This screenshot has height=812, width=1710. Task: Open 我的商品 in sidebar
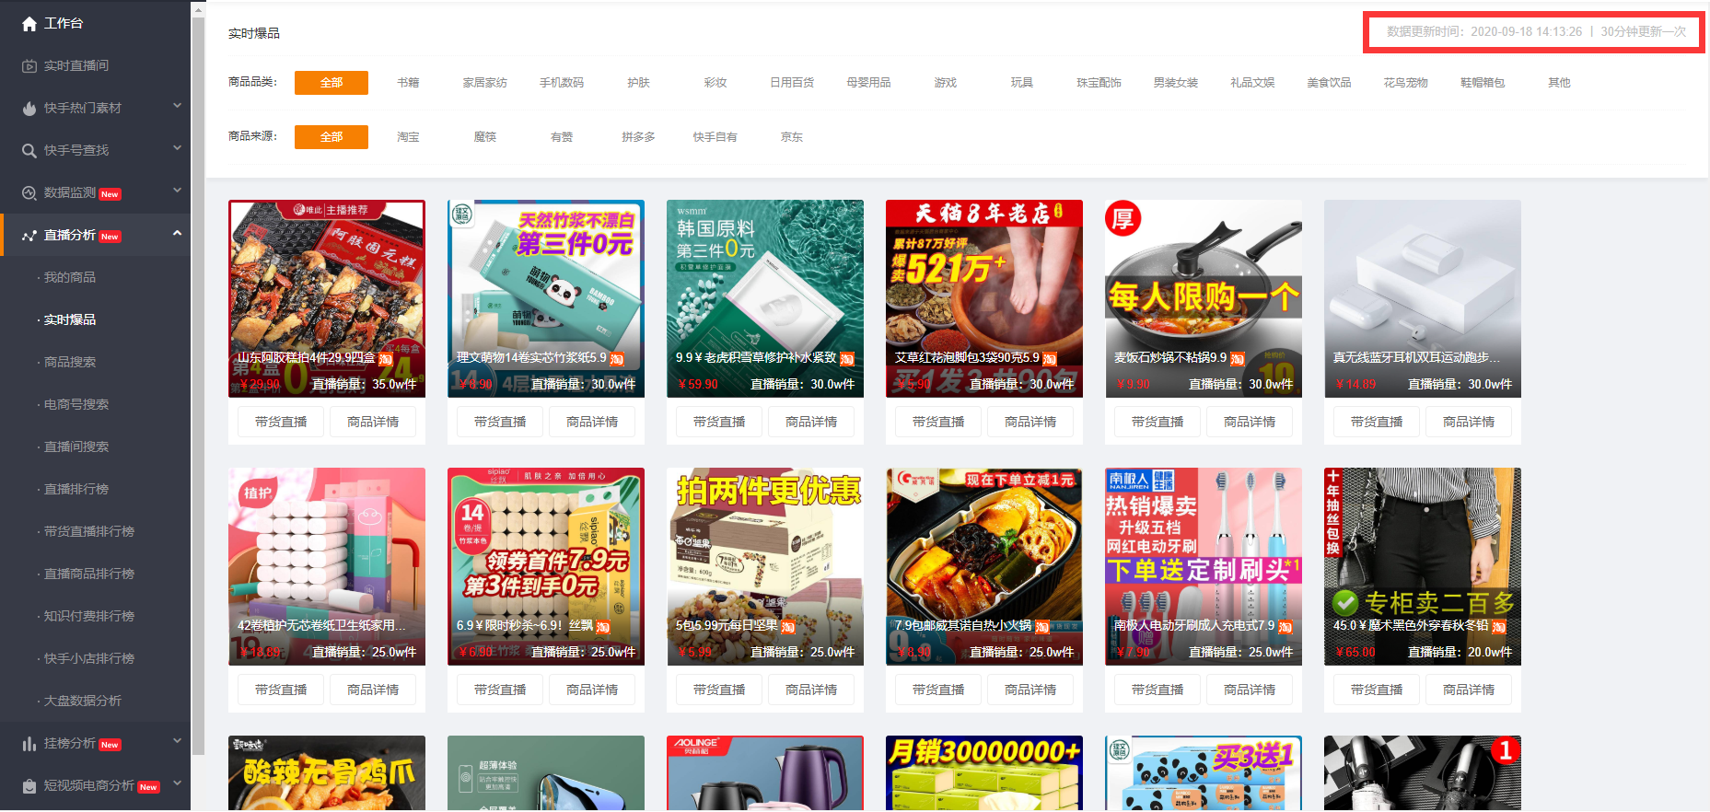tap(70, 278)
